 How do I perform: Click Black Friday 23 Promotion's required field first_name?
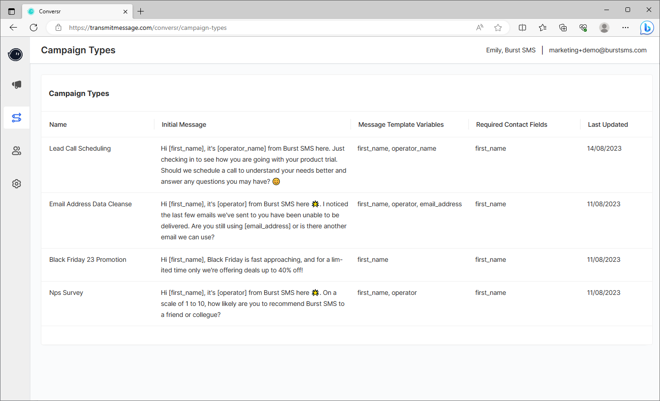pyautogui.click(x=491, y=260)
